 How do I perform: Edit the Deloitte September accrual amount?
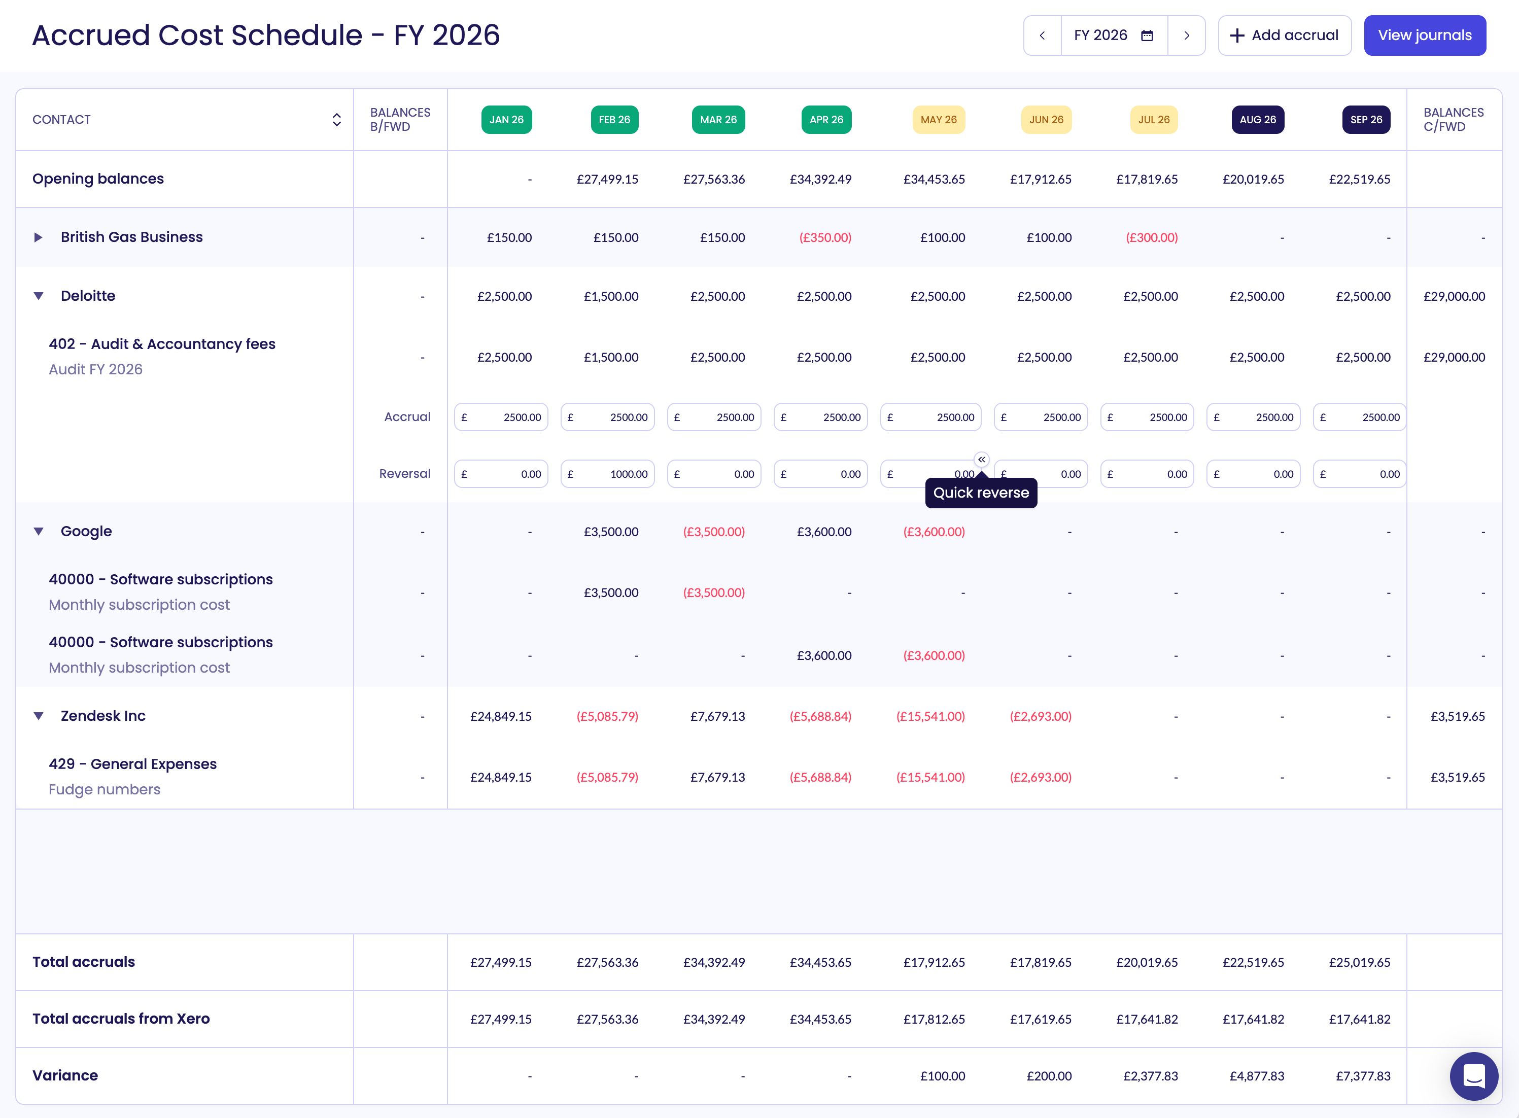coord(1360,417)
